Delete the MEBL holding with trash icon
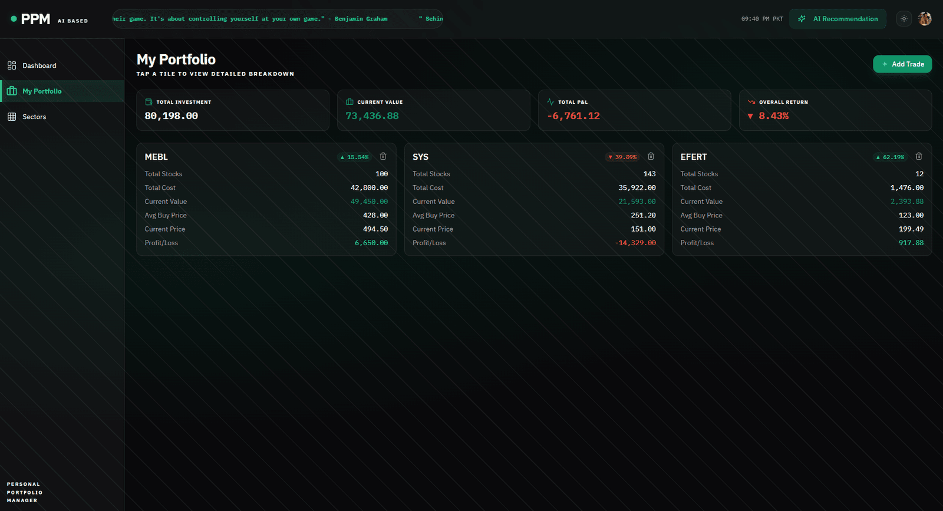 tap(383, 156)
